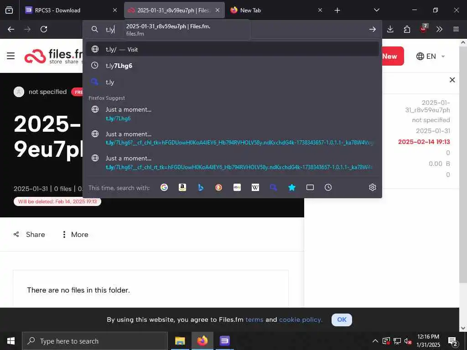Image resolution: width=467 pixels, height=350 pixels.
Task: Click Type here to search box
Action: pyautogui.click(x=95, y=341)
